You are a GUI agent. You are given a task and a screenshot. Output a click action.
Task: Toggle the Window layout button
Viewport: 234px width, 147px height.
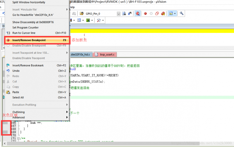point(171,13)
